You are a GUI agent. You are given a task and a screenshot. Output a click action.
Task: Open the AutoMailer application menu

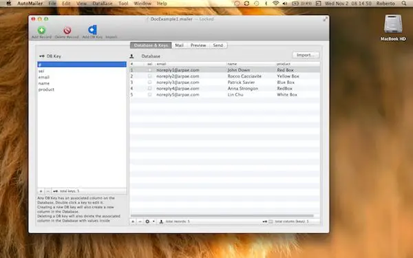coord(30,3)
